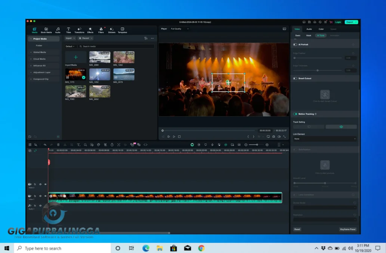Click the cloud upload icon in title bar
Image resolution: width=386 pixels, height=253 pixels.
point(315,22)
